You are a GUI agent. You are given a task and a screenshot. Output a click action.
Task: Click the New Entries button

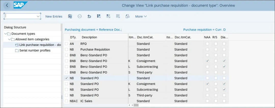coord(54,16)
